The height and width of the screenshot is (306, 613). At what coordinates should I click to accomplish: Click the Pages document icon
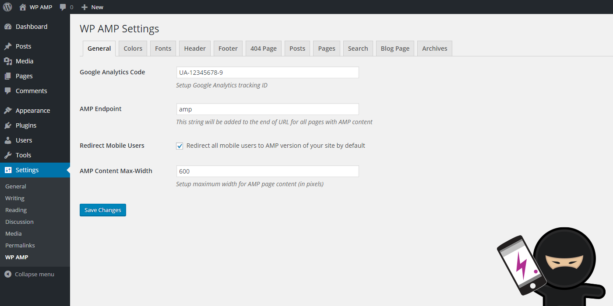[x=9, y=76]
